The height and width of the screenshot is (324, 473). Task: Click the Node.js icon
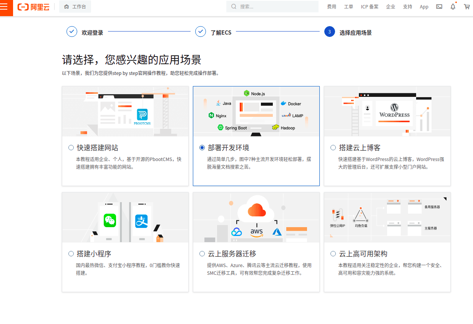pyautogui.click(x=247, y=93)
